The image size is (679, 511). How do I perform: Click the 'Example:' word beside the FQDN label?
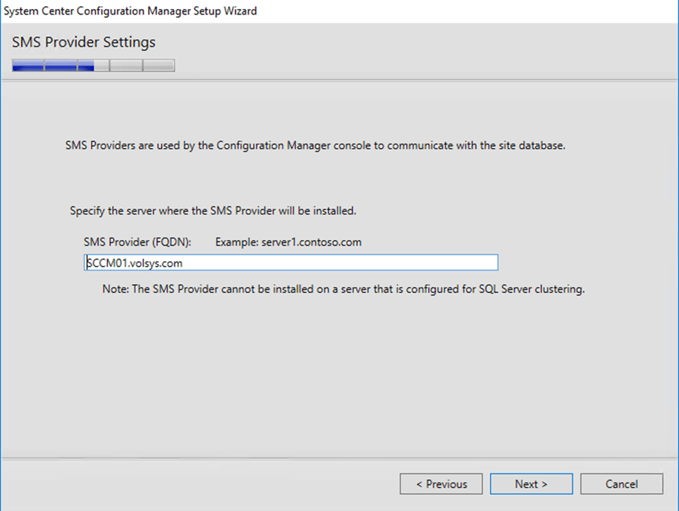237,242
